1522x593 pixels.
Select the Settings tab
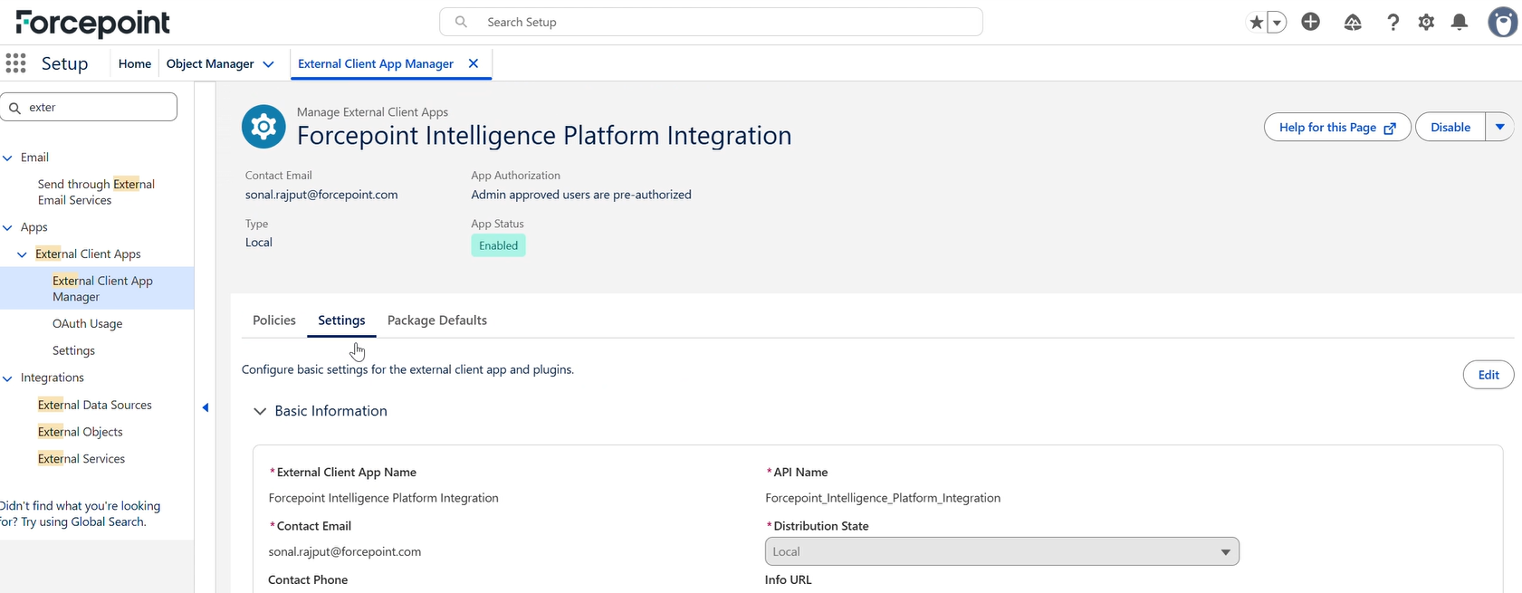pos(341,320)
